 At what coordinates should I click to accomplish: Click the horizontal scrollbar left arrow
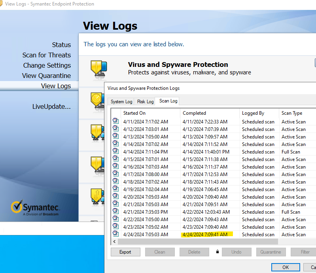pos(115,241)
